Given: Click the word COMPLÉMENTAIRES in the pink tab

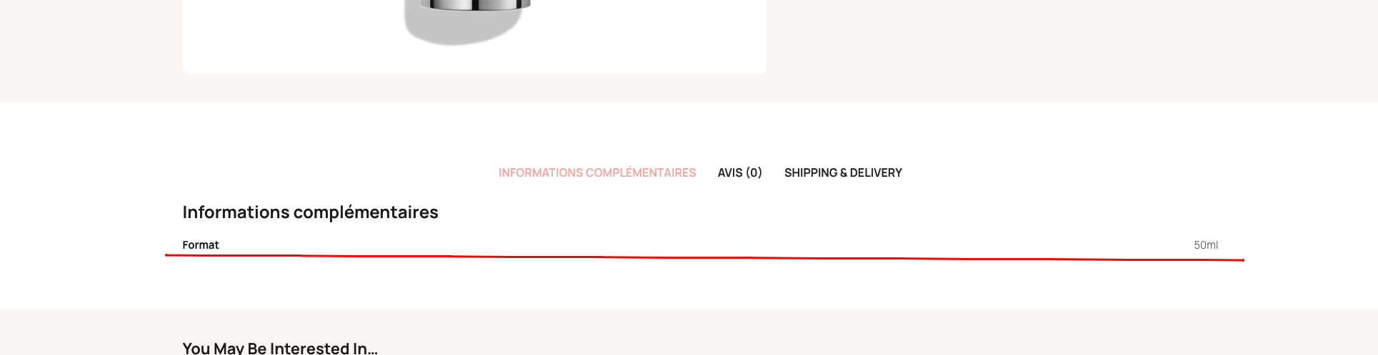Looking at the screenshot, I should (x=641, y=173).
